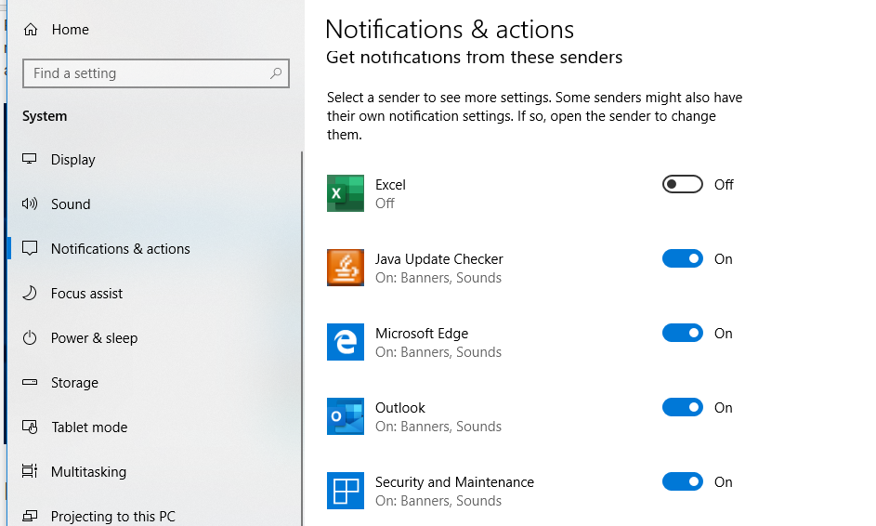
Task: Click 'On: Banners, Sounds' under Microsoft Edge
Action: (438, 352)
